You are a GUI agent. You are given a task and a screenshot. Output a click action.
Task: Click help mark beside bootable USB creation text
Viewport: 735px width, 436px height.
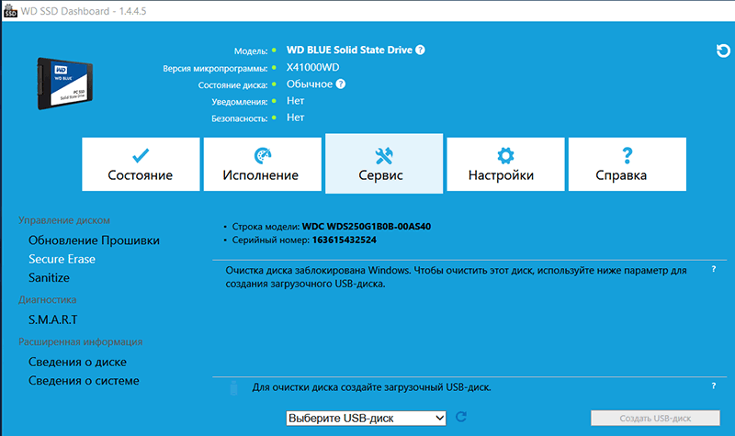714,386
